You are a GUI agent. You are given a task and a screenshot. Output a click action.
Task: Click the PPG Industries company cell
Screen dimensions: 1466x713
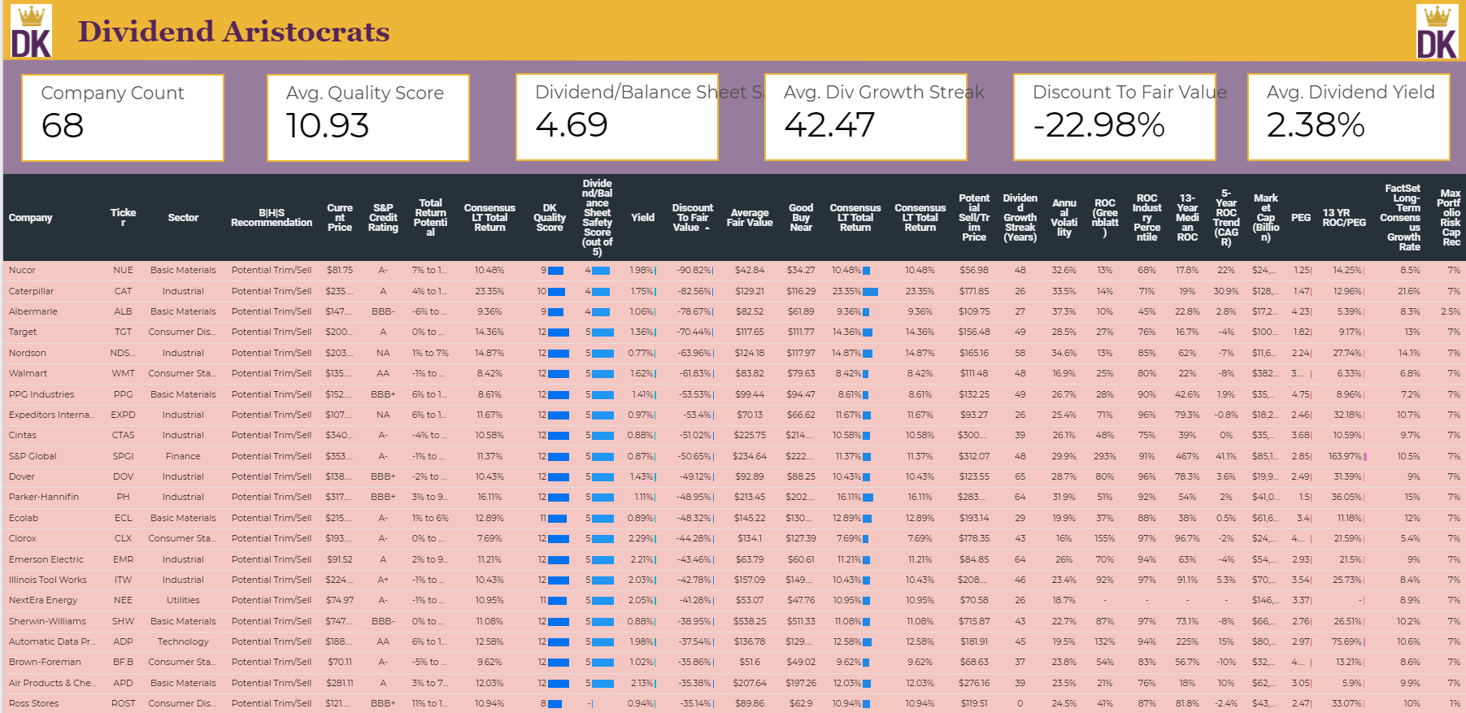[41, 394]
